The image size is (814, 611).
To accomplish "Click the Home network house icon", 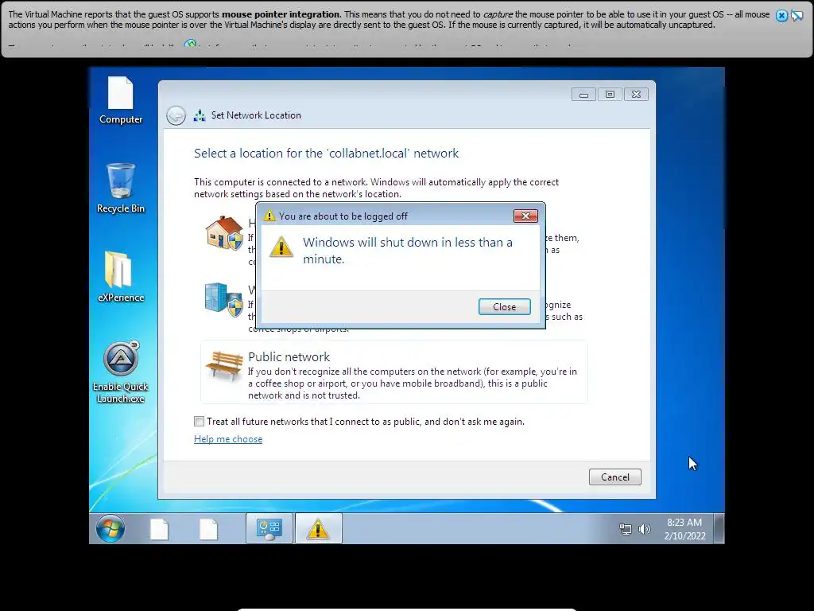I will click(224, 232).
